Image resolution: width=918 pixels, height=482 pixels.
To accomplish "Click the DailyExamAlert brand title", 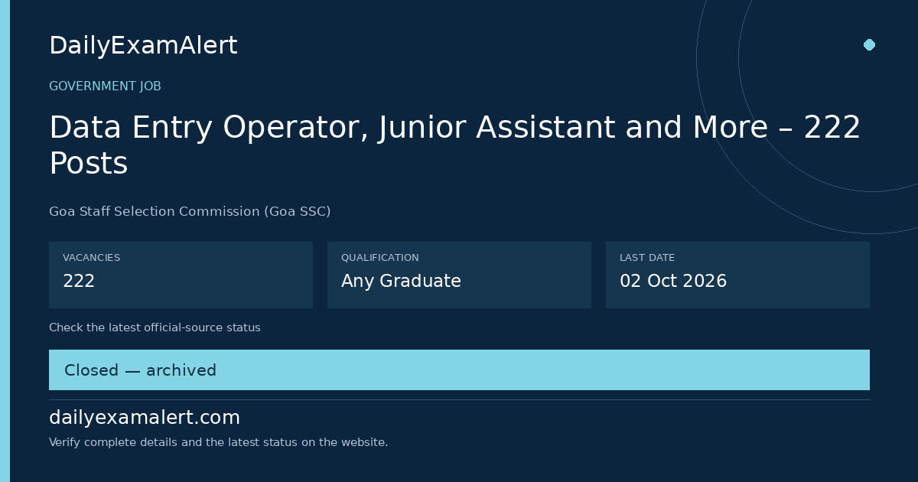I will (x=143, y=46).
